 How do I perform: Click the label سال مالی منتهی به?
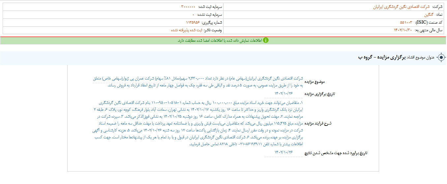click(x=429, y=30)
